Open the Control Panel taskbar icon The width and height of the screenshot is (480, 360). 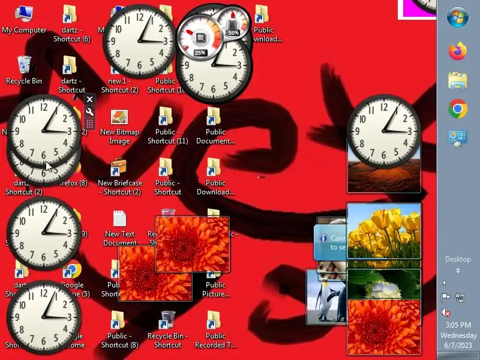(x=458, y=139)
